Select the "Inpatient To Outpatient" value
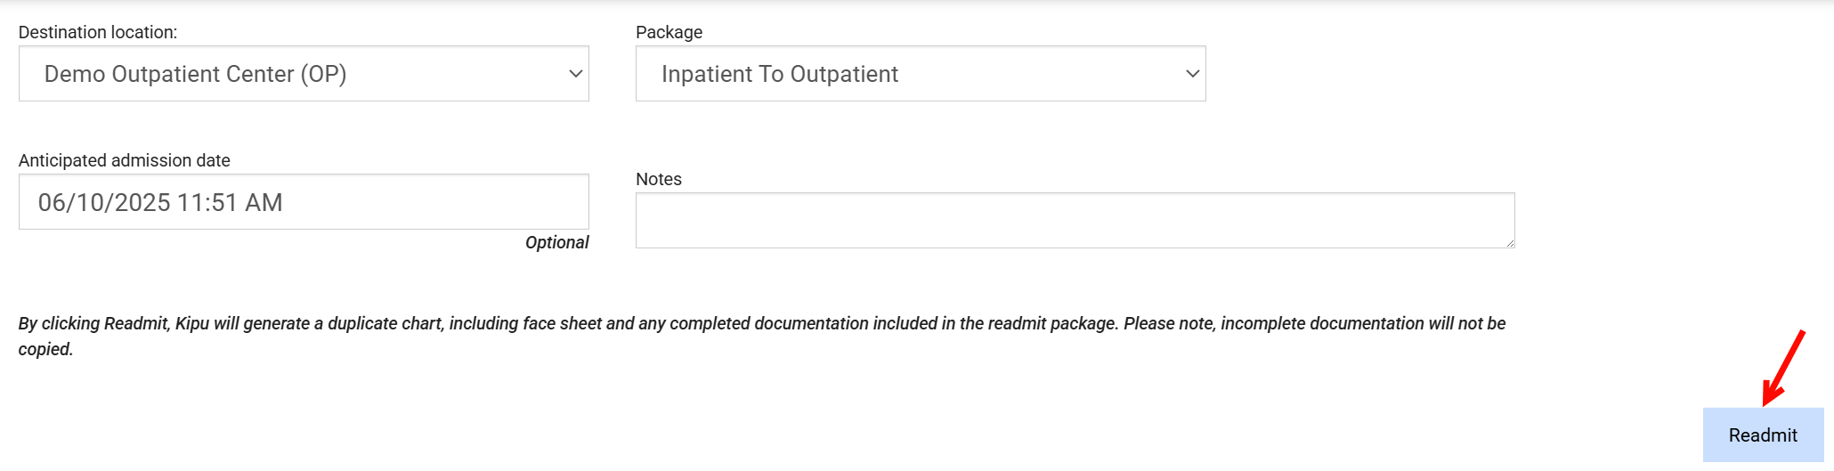Image resolution: width=1834 pixels, height=471 pixels. click(780, 74)
